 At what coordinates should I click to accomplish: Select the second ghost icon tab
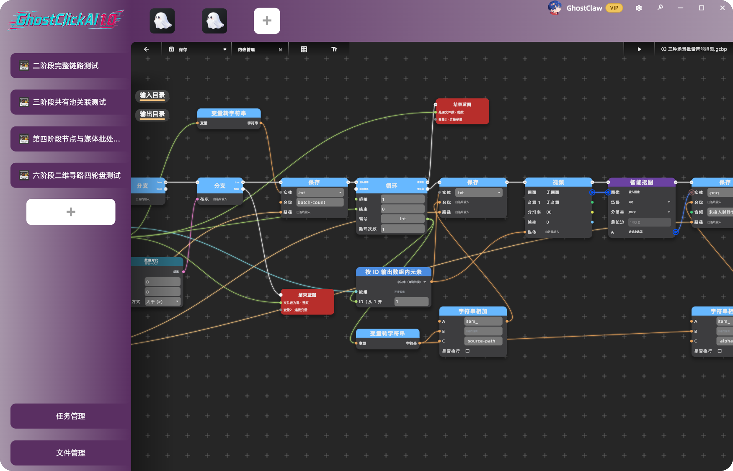point(214,21)
